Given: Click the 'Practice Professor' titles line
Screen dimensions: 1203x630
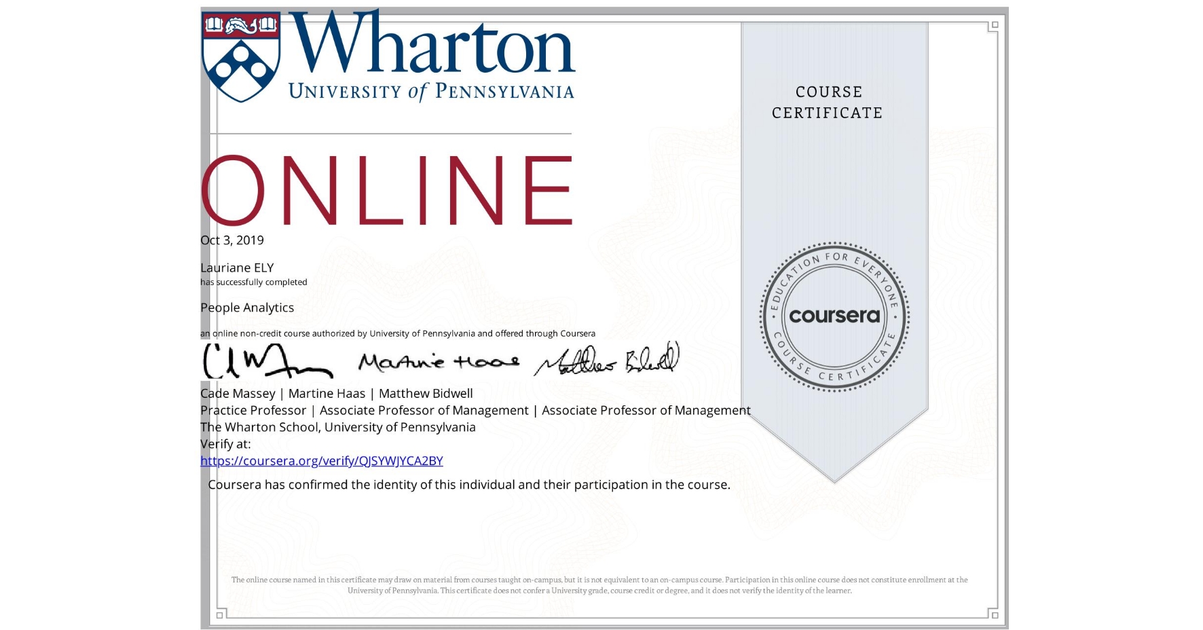Looking at the screenshot, I should click(475, 411).
